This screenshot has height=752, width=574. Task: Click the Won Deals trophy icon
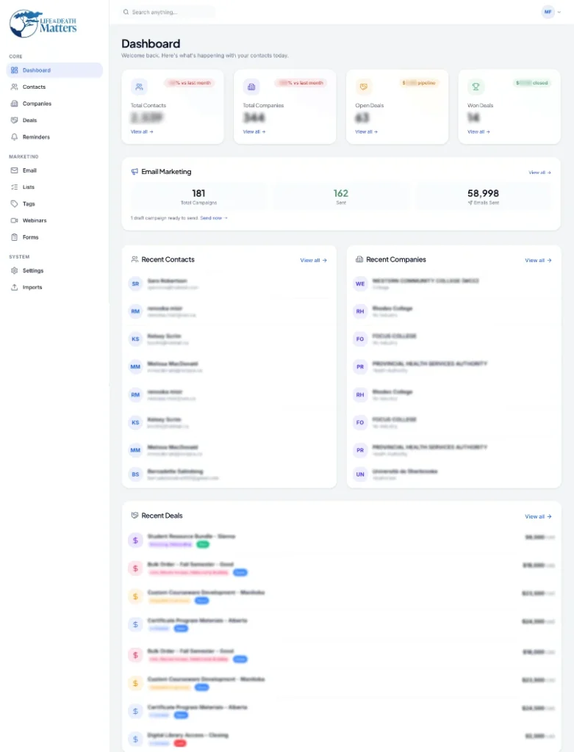(476, 87)
